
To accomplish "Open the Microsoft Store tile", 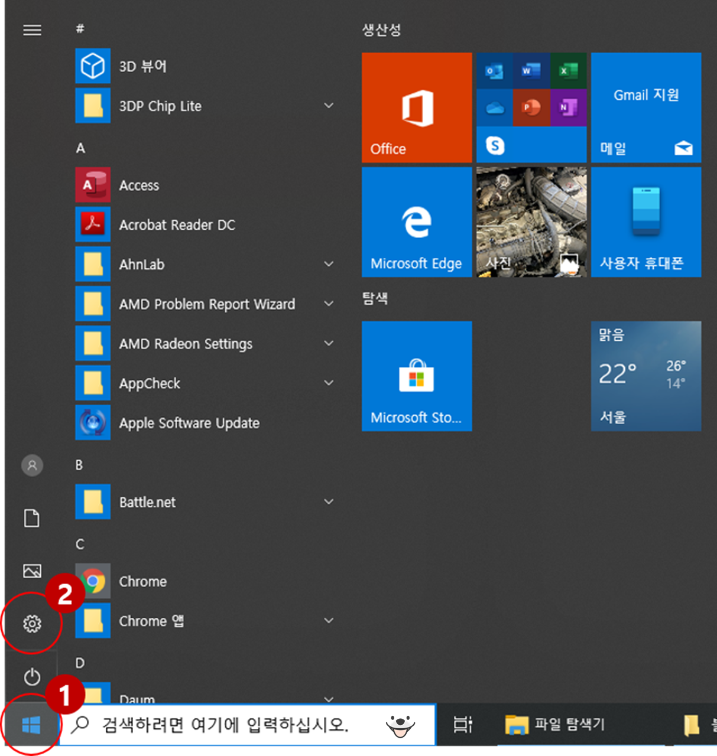I will pos(417,376).
